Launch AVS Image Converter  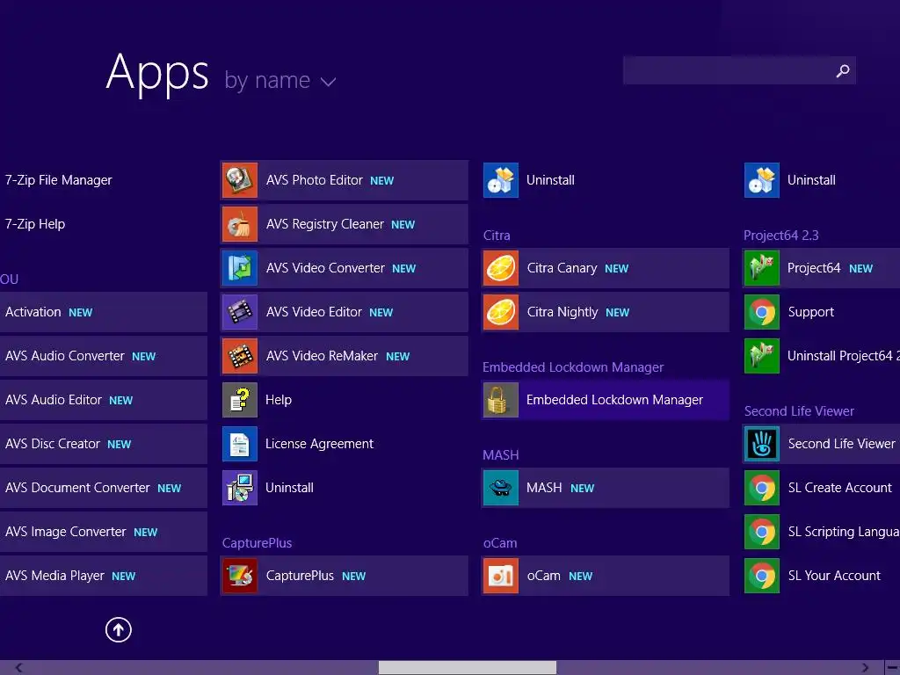[x=104, y=532]
